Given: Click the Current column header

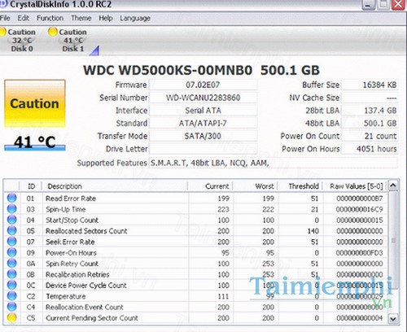Looking at the screenshot, I should point(210,186).
